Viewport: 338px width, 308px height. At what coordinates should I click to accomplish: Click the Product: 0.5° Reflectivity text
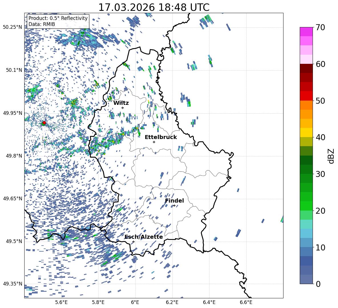pos(58,18)
